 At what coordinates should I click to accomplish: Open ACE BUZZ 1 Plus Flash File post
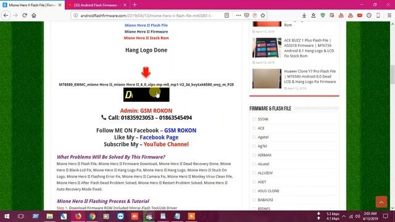pos(309,48)
